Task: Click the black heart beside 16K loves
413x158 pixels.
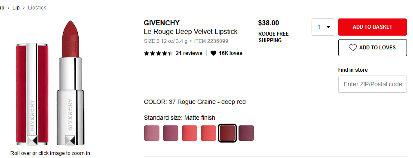Action: [x=213, y=53]
